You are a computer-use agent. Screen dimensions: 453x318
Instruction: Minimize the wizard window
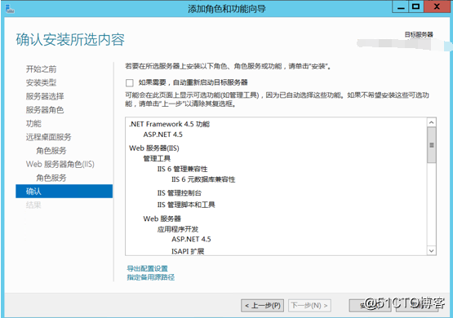[401, 7]
